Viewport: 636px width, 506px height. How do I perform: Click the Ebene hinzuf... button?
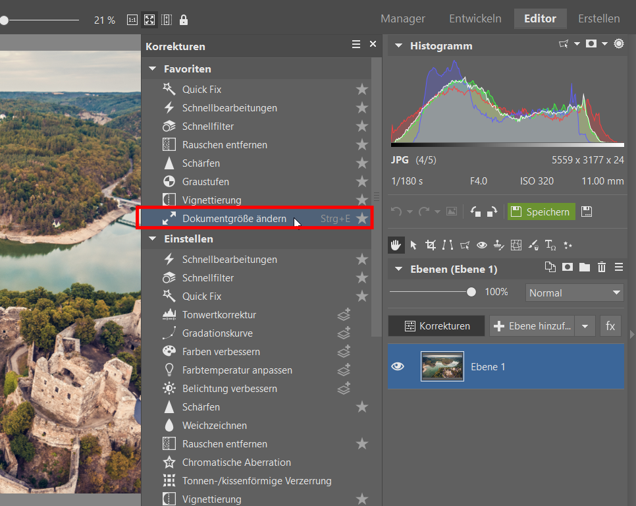tap(532, 326)
